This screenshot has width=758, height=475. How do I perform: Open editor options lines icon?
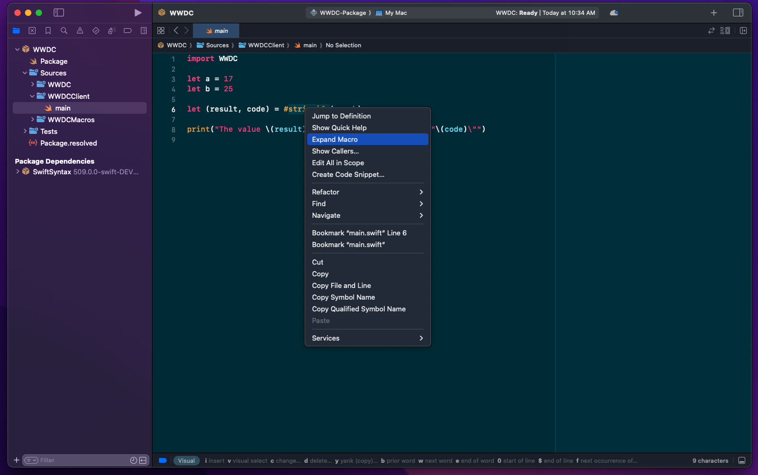click(x=725, y=31)
